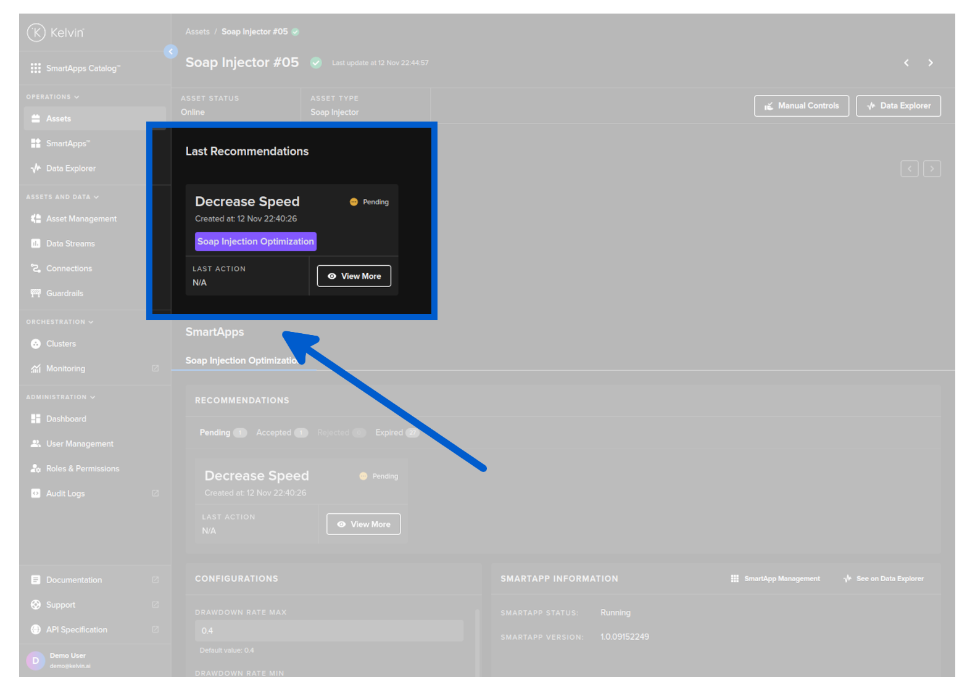Viewport: 975px width, 691px height.
Task: Go to next asset using right arrow
Action: pyautogui.click(x=930, y=63)
